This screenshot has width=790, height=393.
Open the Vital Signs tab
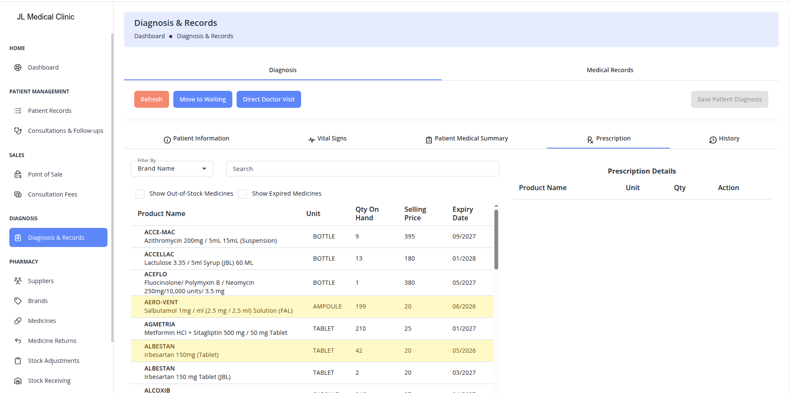(327, 139)
